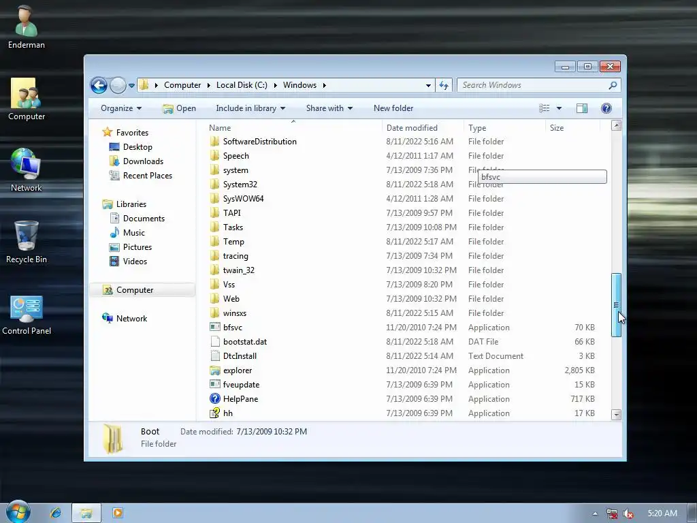
Task: Select the fveupdate application icon
Action: point(214,384)
